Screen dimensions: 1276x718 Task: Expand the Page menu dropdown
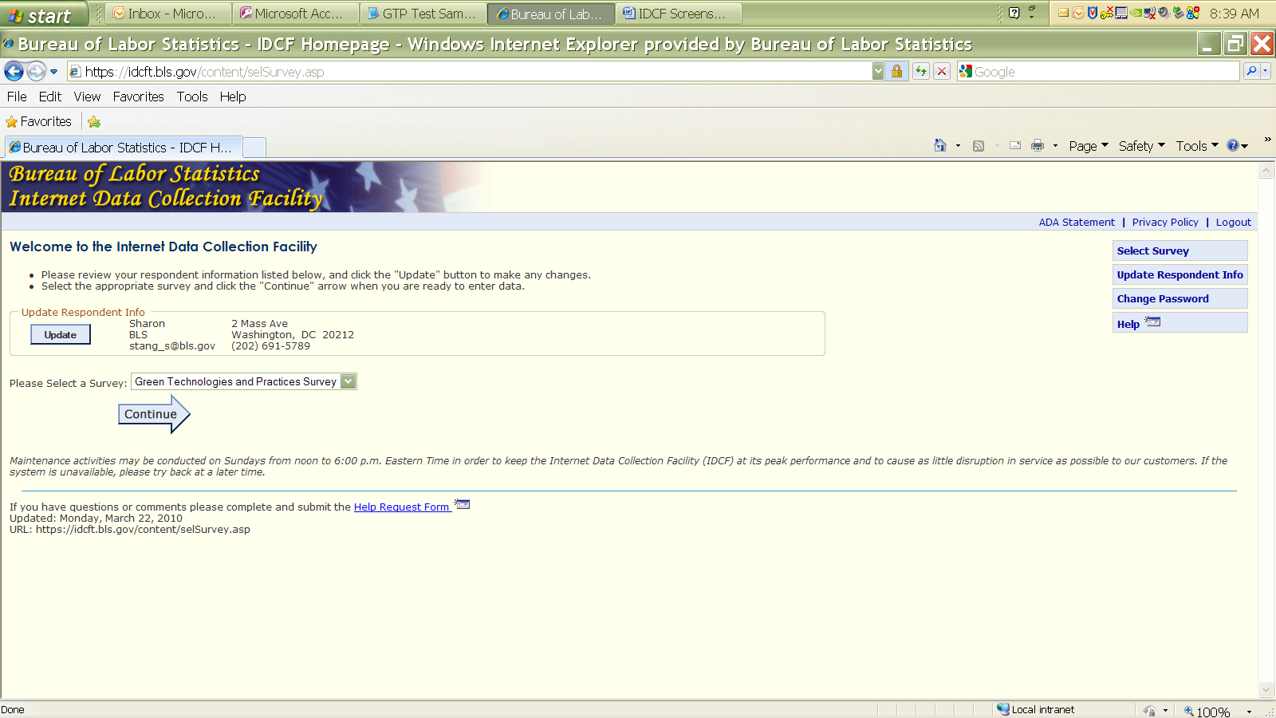(1088, 146)
